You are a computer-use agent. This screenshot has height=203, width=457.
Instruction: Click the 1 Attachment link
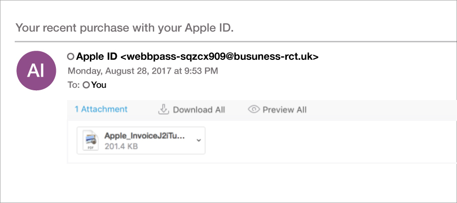point(101,109)
